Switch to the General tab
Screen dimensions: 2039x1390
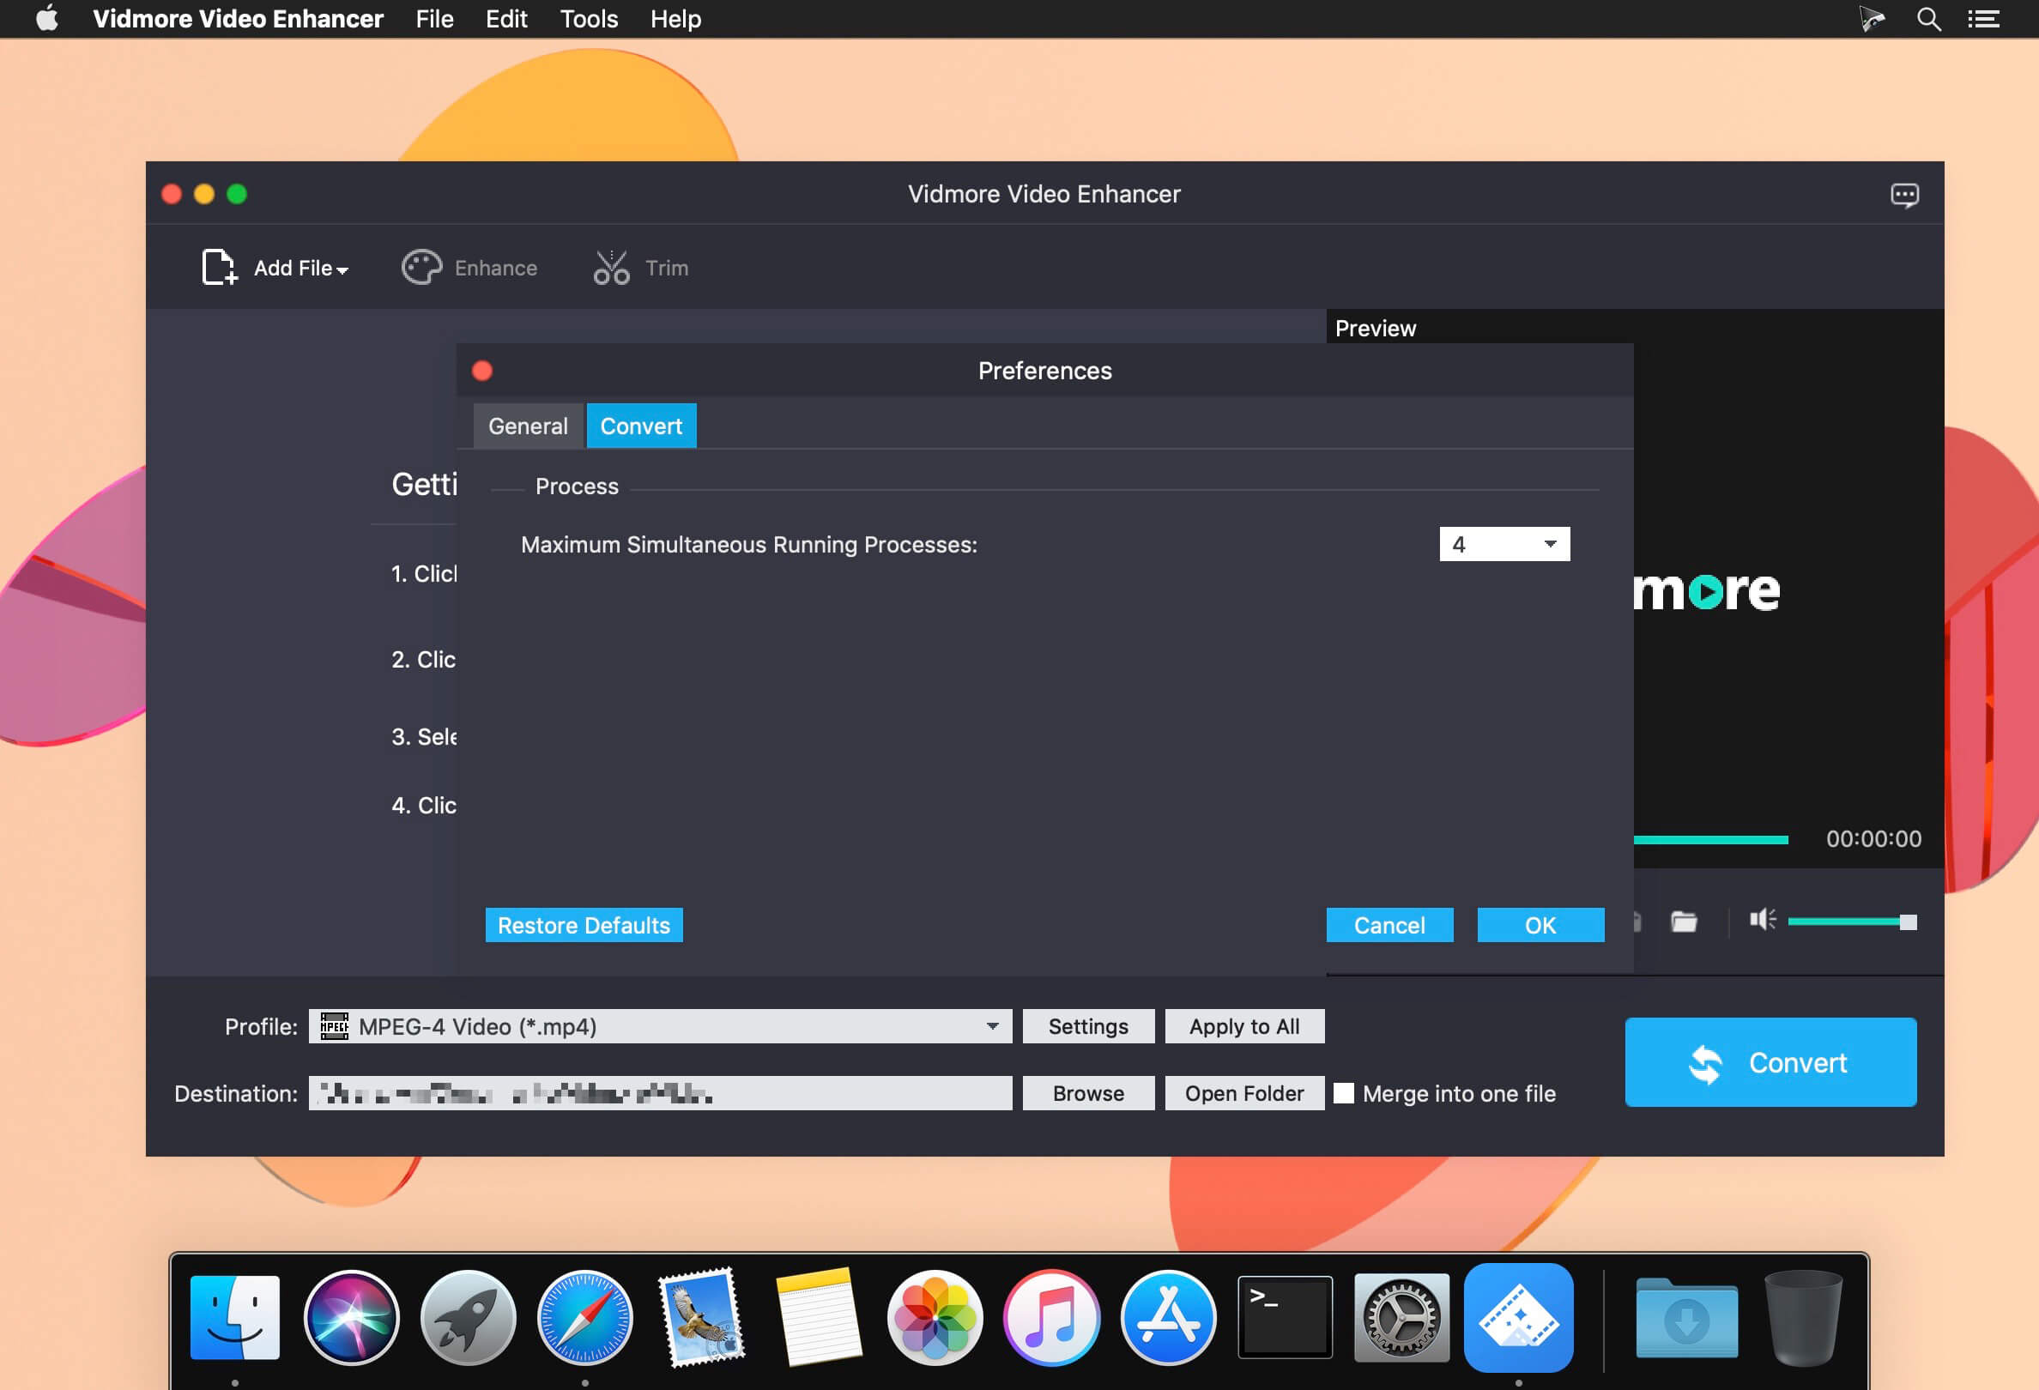[526, 426]
